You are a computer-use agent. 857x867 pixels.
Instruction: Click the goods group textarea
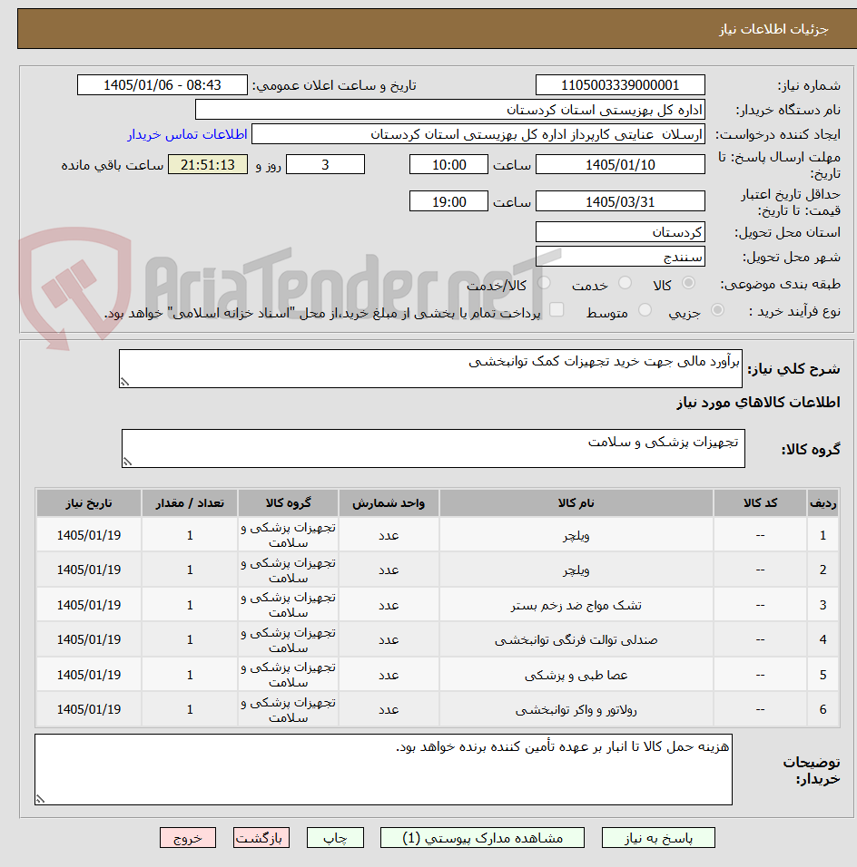[433, 448]
